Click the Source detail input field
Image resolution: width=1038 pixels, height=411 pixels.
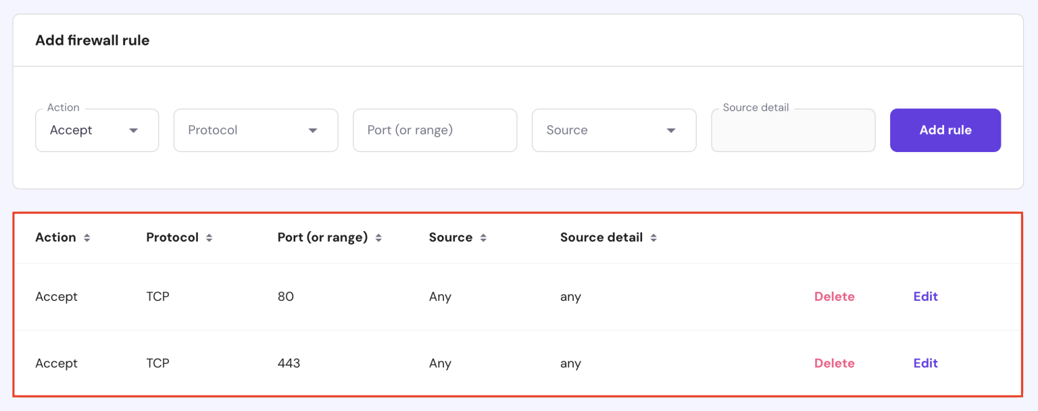point(793,130)
